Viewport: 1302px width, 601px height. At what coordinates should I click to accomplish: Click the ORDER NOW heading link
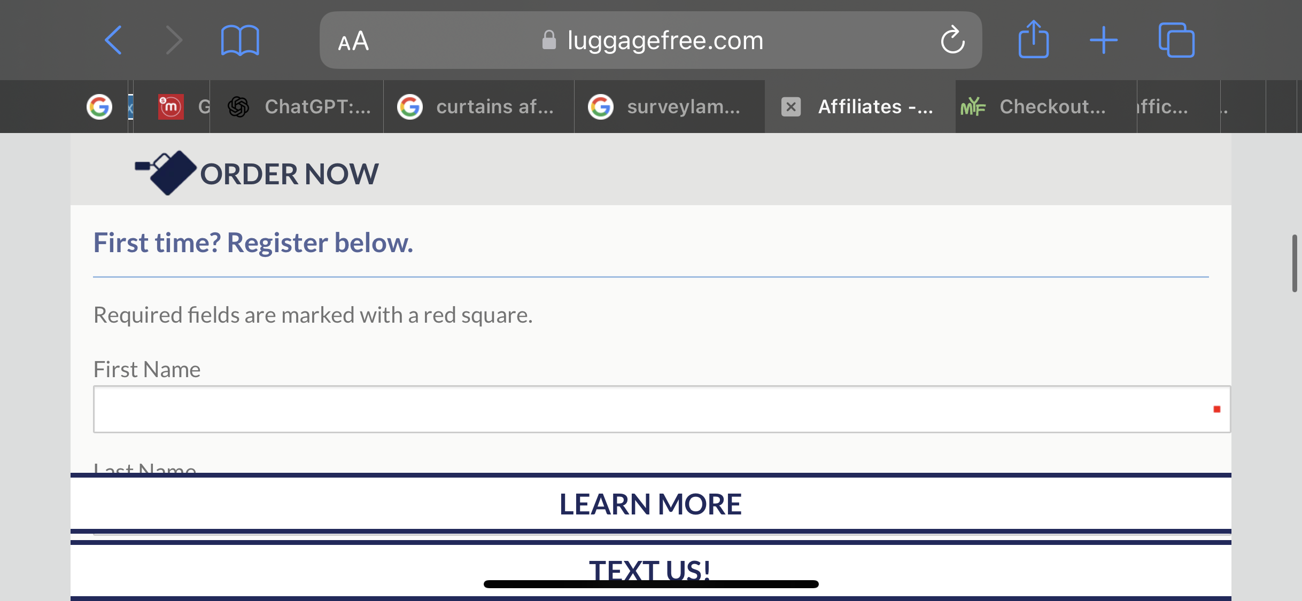289,174
